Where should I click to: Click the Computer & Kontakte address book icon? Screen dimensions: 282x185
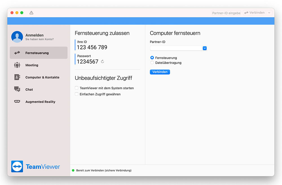[17, 77]
